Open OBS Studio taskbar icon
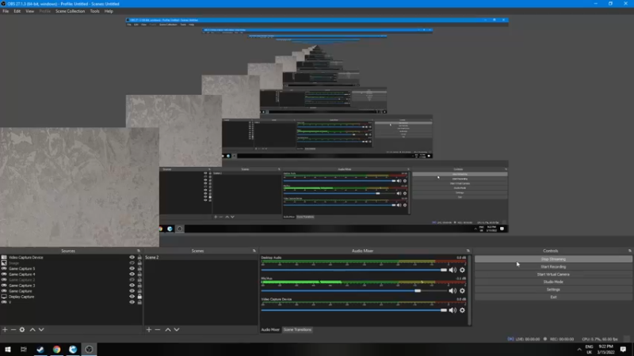634x356 pixels. point(89,350)
